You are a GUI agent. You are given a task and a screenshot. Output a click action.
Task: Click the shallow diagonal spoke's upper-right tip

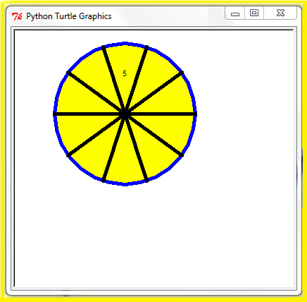182,73
